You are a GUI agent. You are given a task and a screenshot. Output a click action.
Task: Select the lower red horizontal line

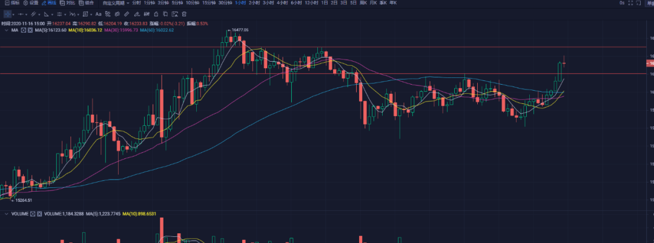tap(323, 74)
